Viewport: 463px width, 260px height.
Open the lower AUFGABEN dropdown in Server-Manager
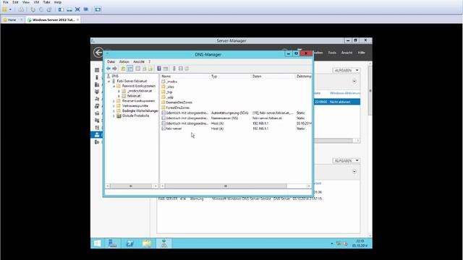[347, 160]
